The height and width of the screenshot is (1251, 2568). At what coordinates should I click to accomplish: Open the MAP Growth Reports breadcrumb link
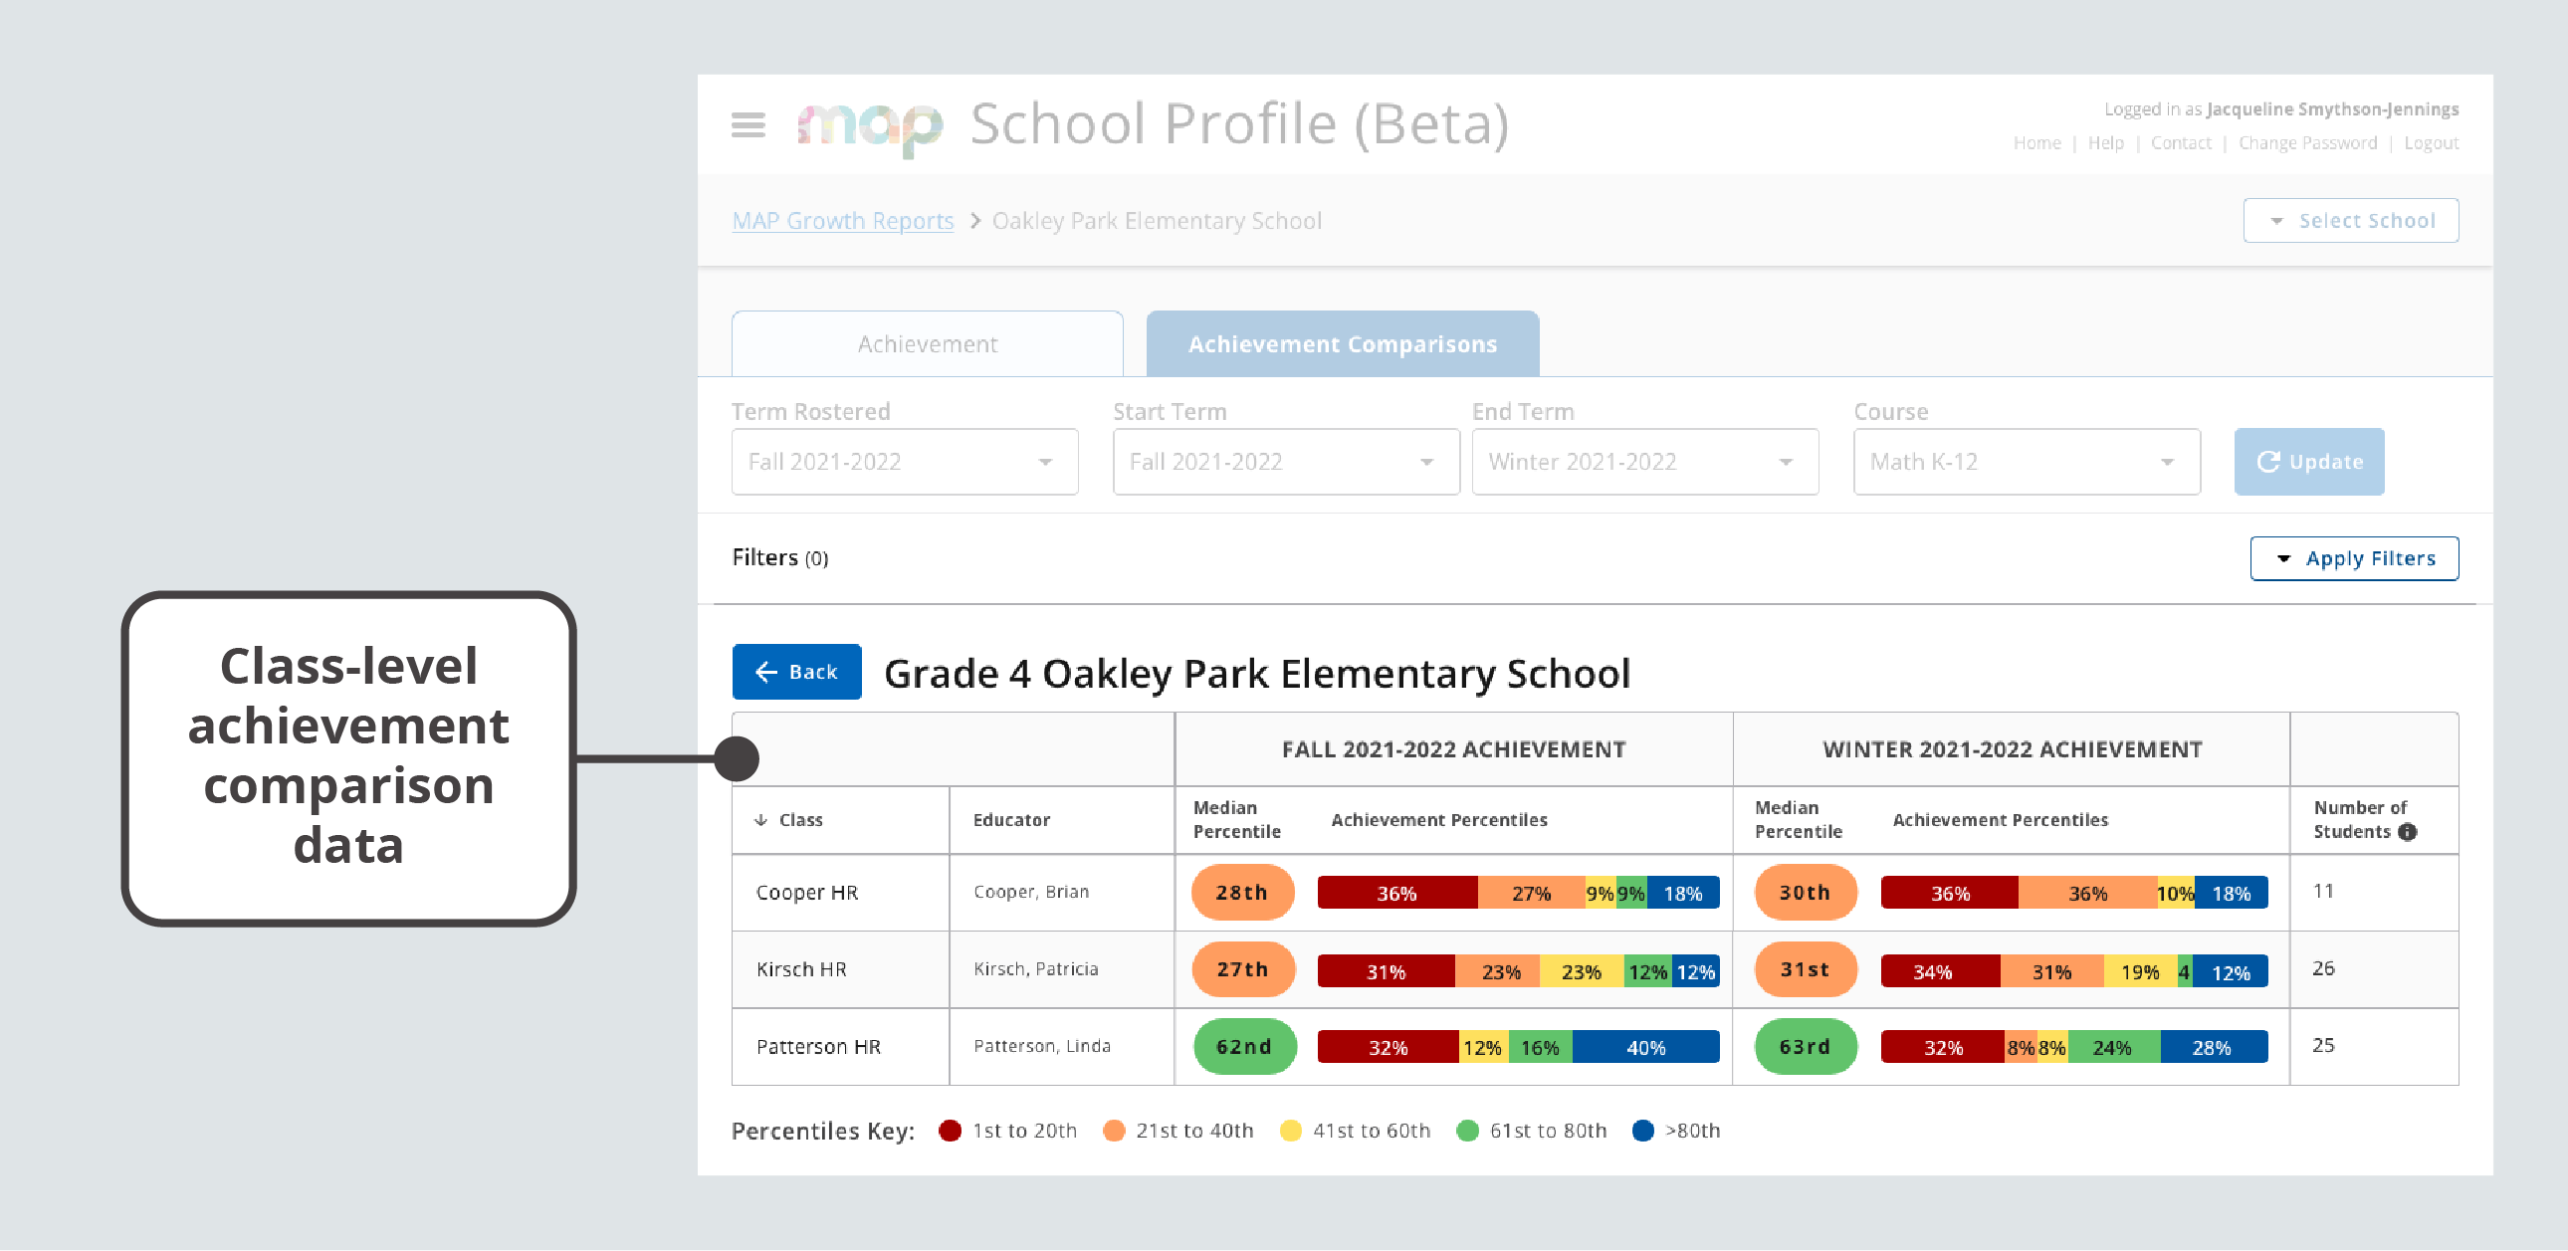(842, 220)
